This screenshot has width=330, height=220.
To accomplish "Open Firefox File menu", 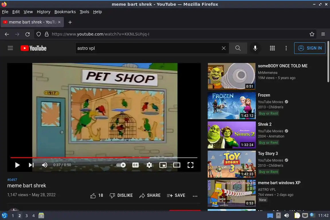I will pyautogui.click(x=5, y=12).
